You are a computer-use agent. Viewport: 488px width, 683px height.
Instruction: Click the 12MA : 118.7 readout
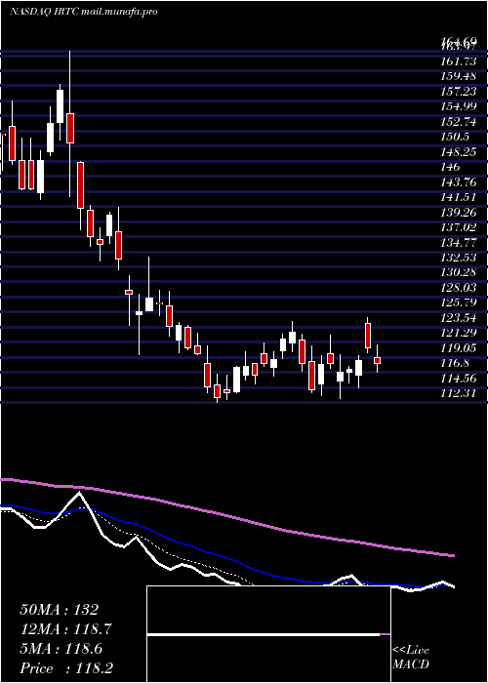coord(66,629)
